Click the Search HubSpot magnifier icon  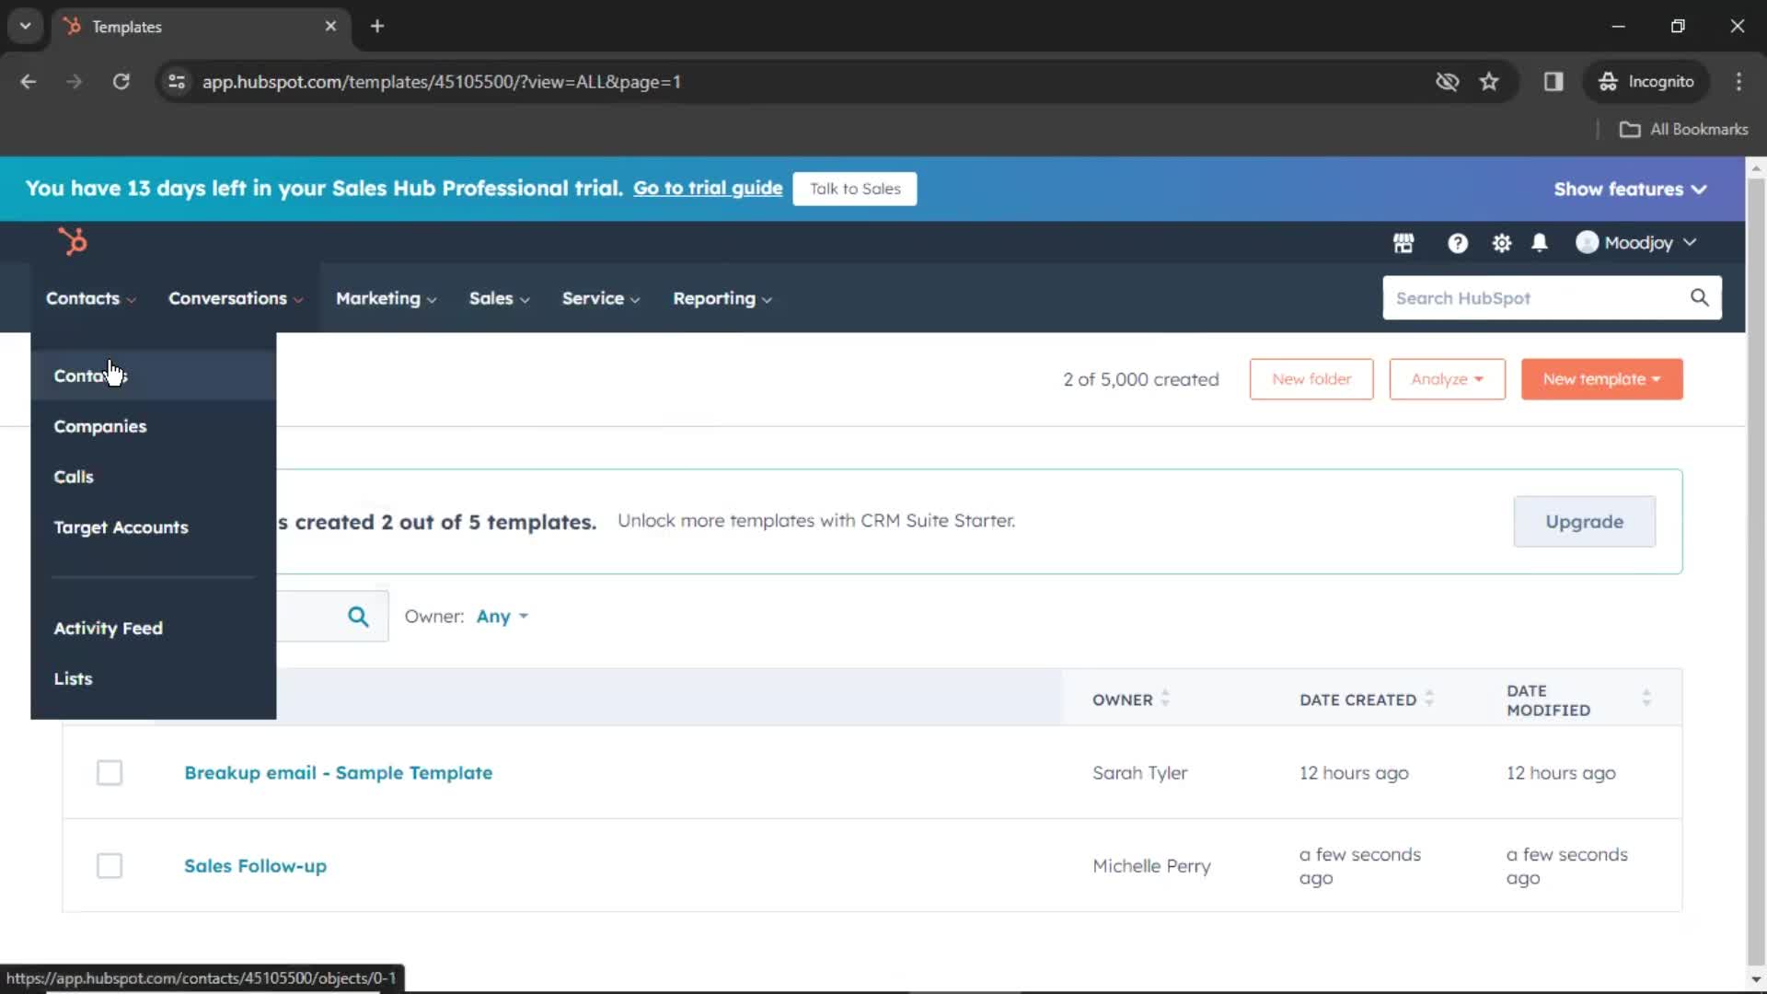[1700, 297]
